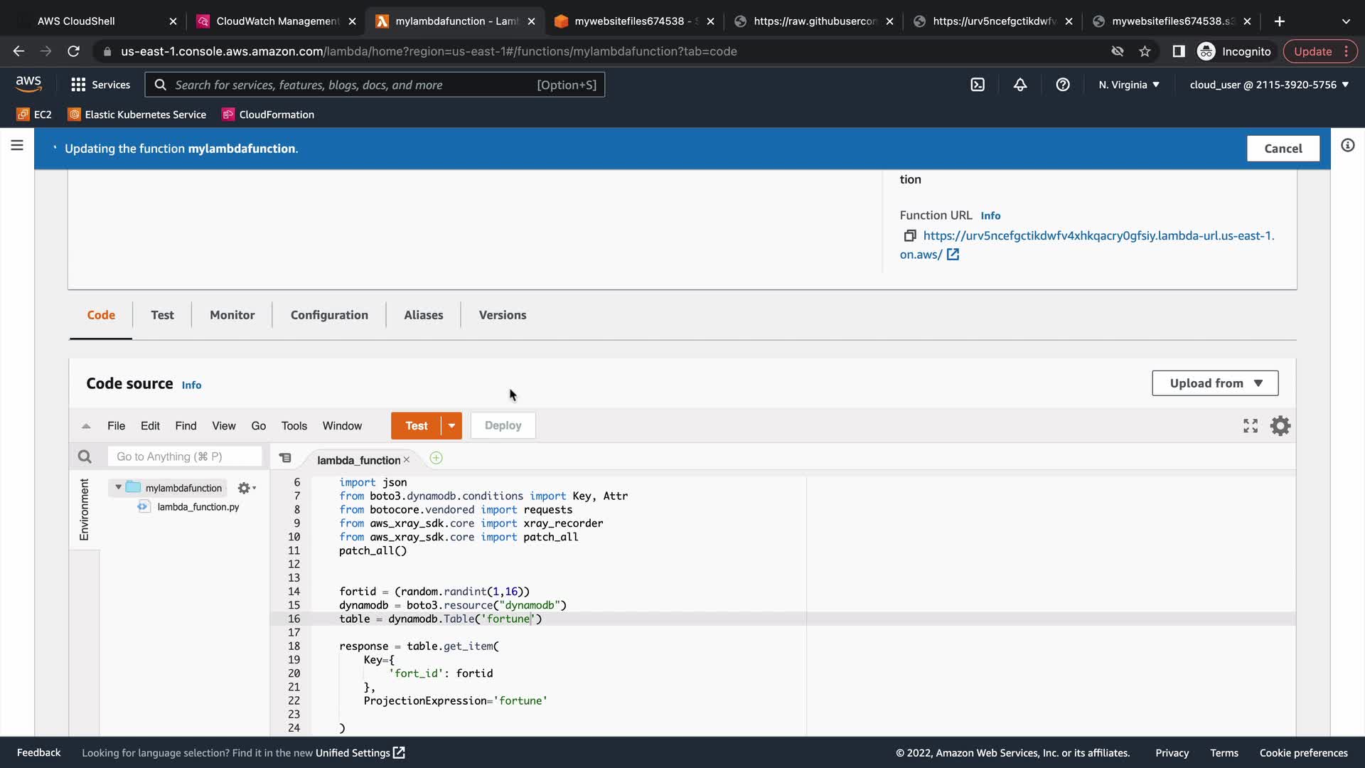Open AWS notifications bell
This screenshot has width=1365, height=768.
1020,85
